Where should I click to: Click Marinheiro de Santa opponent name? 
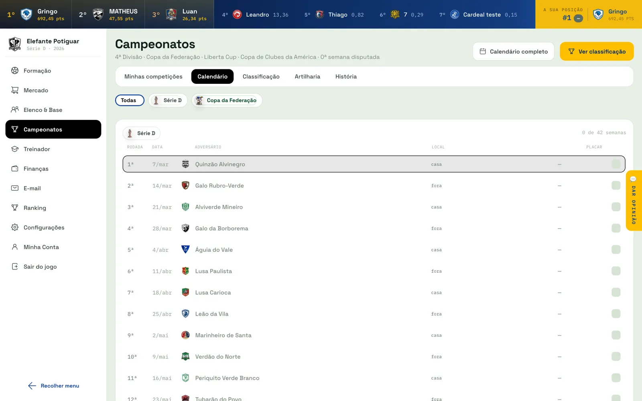(223, 335)
